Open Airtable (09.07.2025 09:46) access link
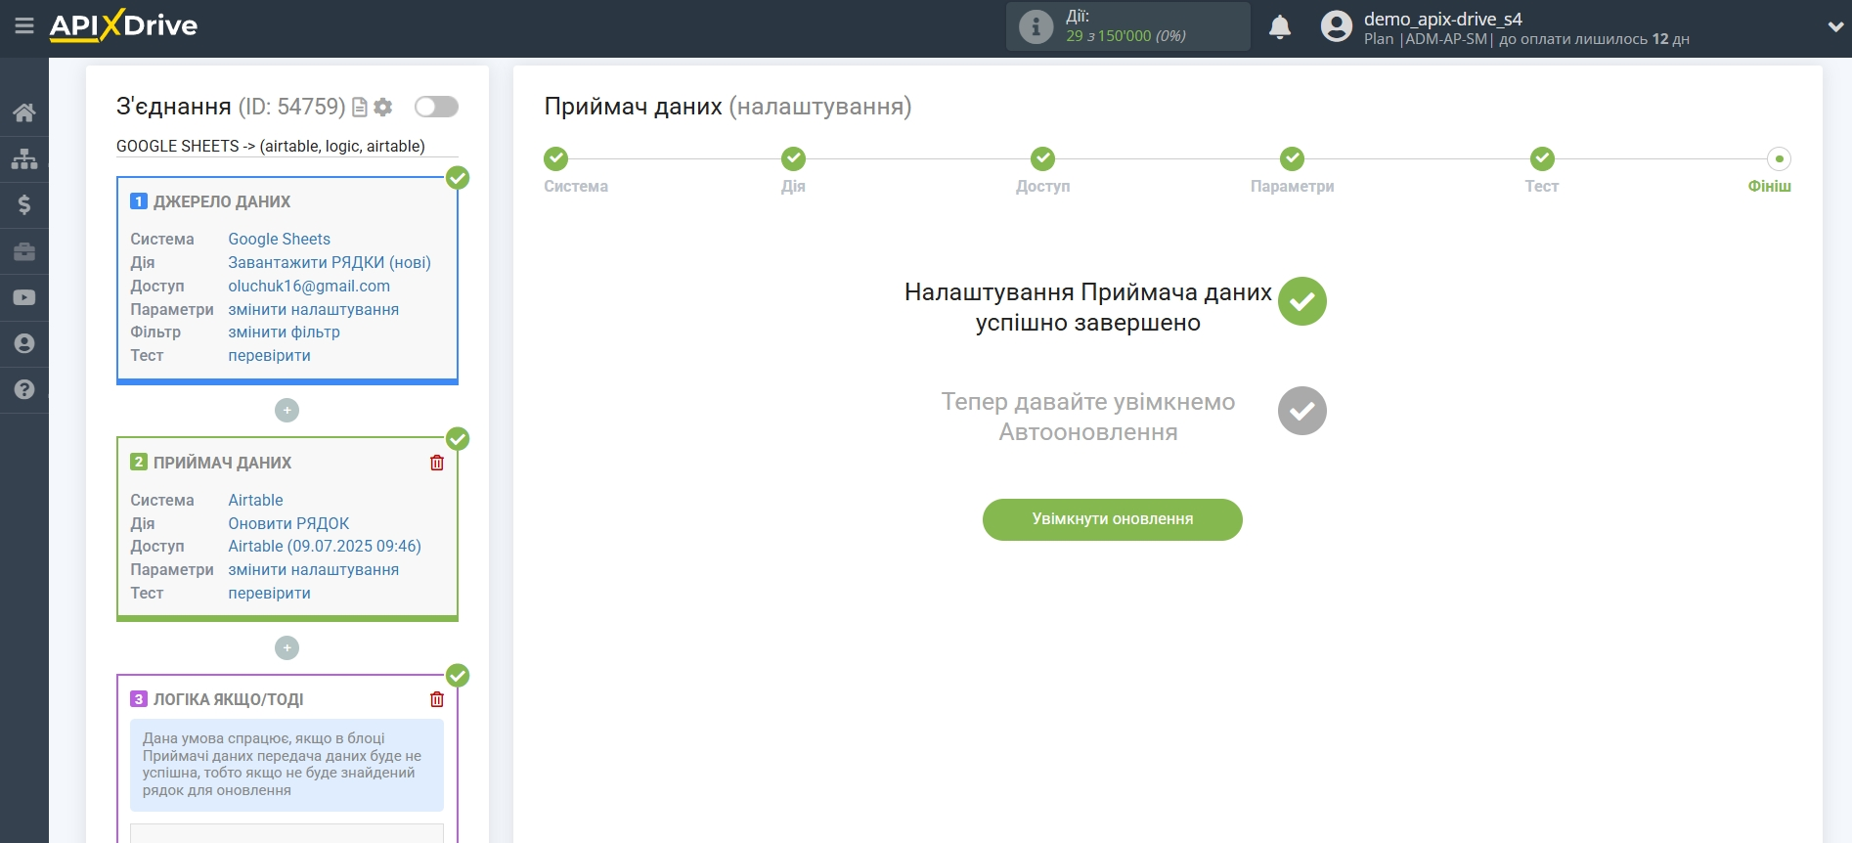 (x=325, y=546)
